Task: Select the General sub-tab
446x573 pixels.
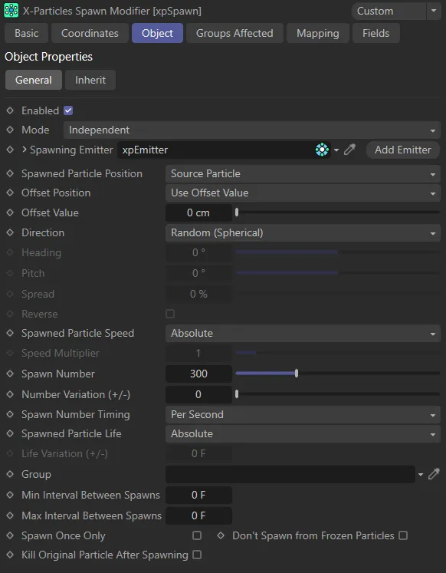Action: [33, 80]
